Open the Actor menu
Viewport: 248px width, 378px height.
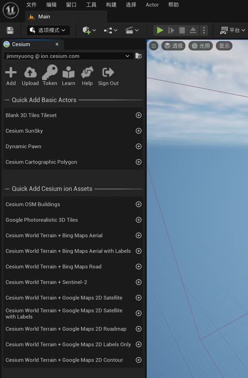pyautogui.click(x=152, y=5)
